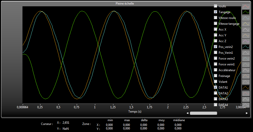The width and height of the screenshot is (253, 132).
Task: Click the DATA1 orange curve icon
Action: tap(246, 88)
